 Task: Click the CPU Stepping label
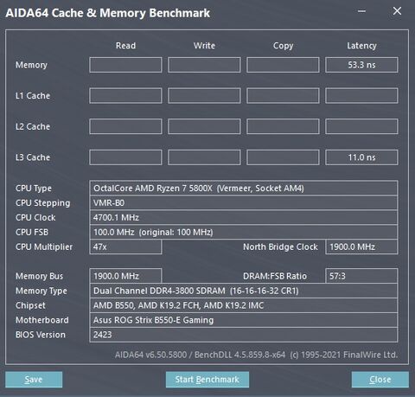click(x=42, y=203)
